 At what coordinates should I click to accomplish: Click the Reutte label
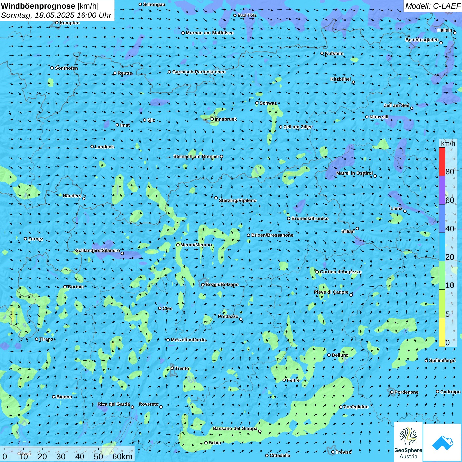(125, 73)
